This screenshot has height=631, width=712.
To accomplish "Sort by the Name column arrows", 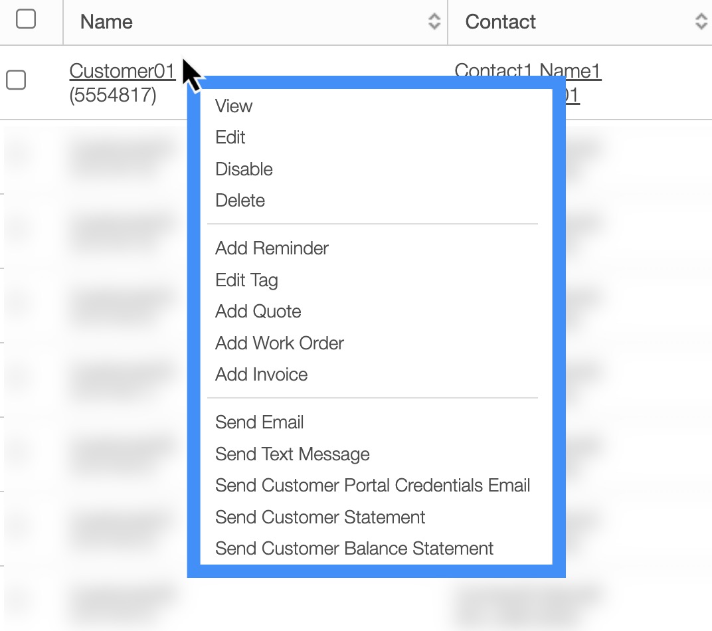I will 434,22.
